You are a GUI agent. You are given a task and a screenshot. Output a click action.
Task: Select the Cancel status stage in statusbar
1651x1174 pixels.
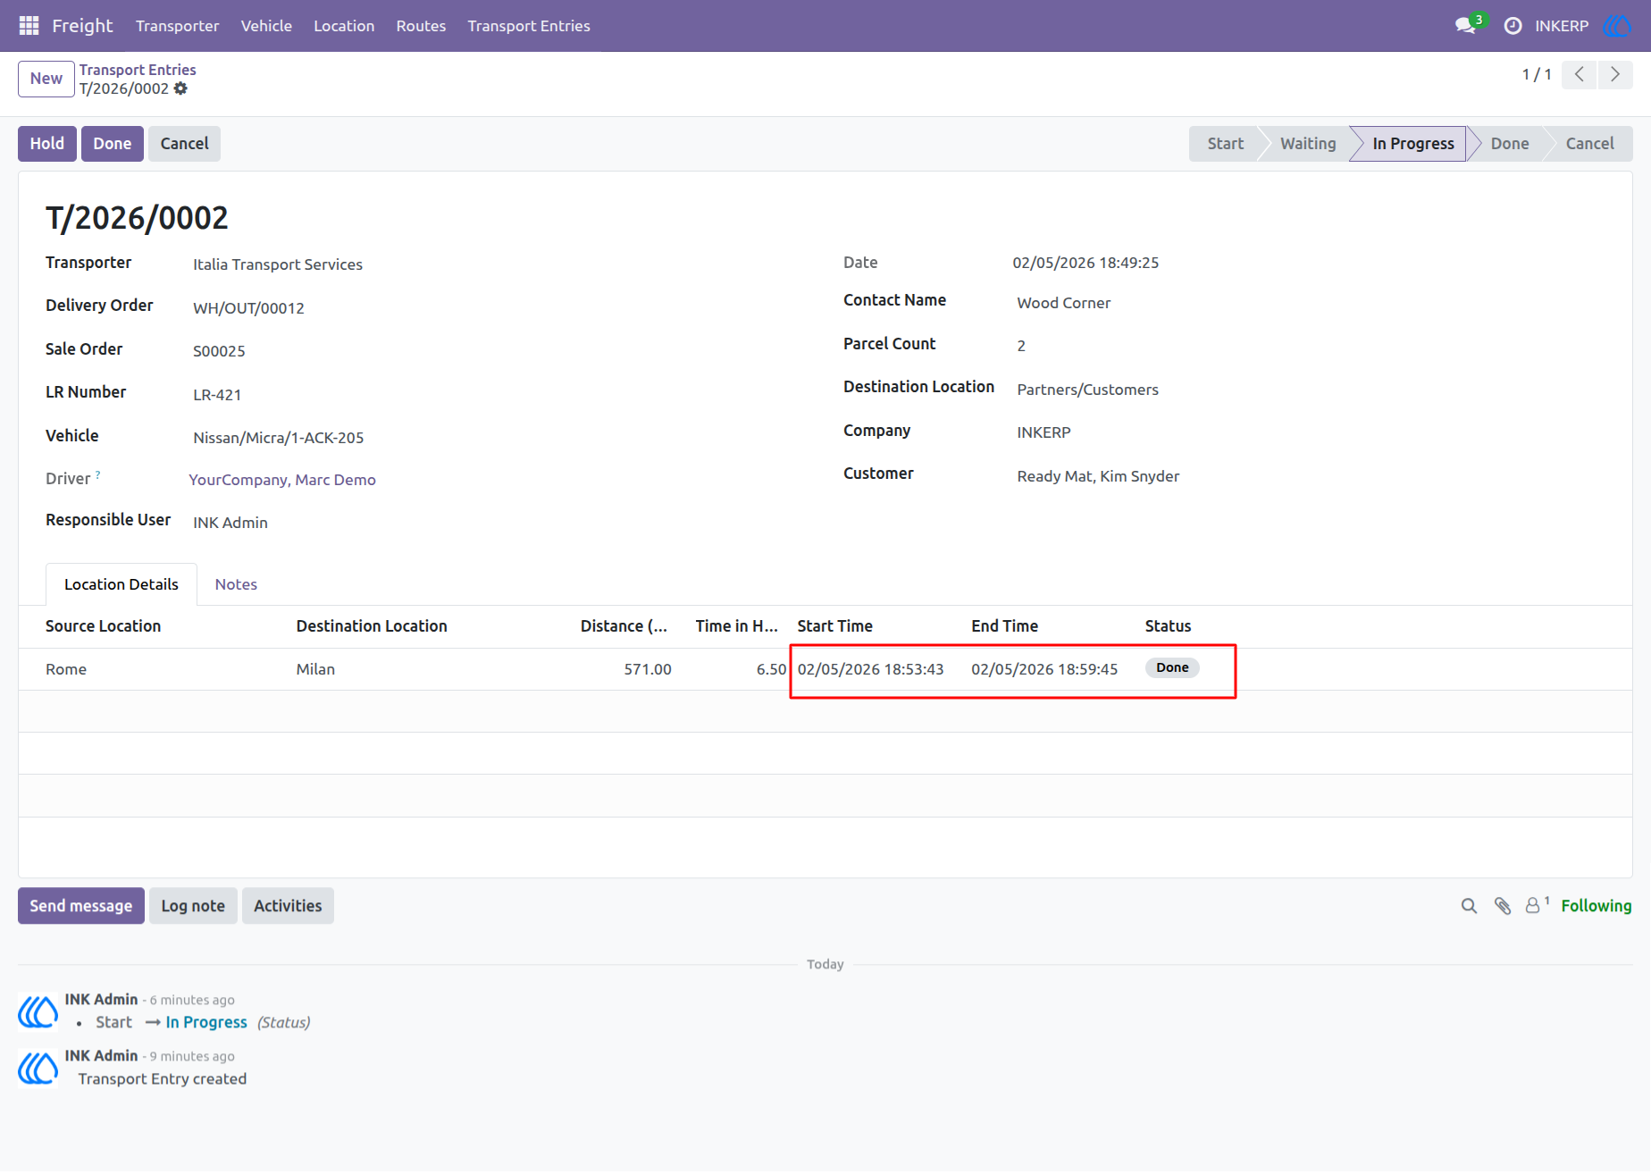1589,144
